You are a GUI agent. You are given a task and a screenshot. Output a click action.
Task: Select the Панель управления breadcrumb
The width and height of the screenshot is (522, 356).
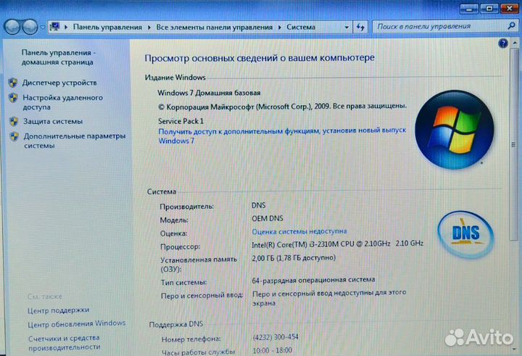pos(107,27)
